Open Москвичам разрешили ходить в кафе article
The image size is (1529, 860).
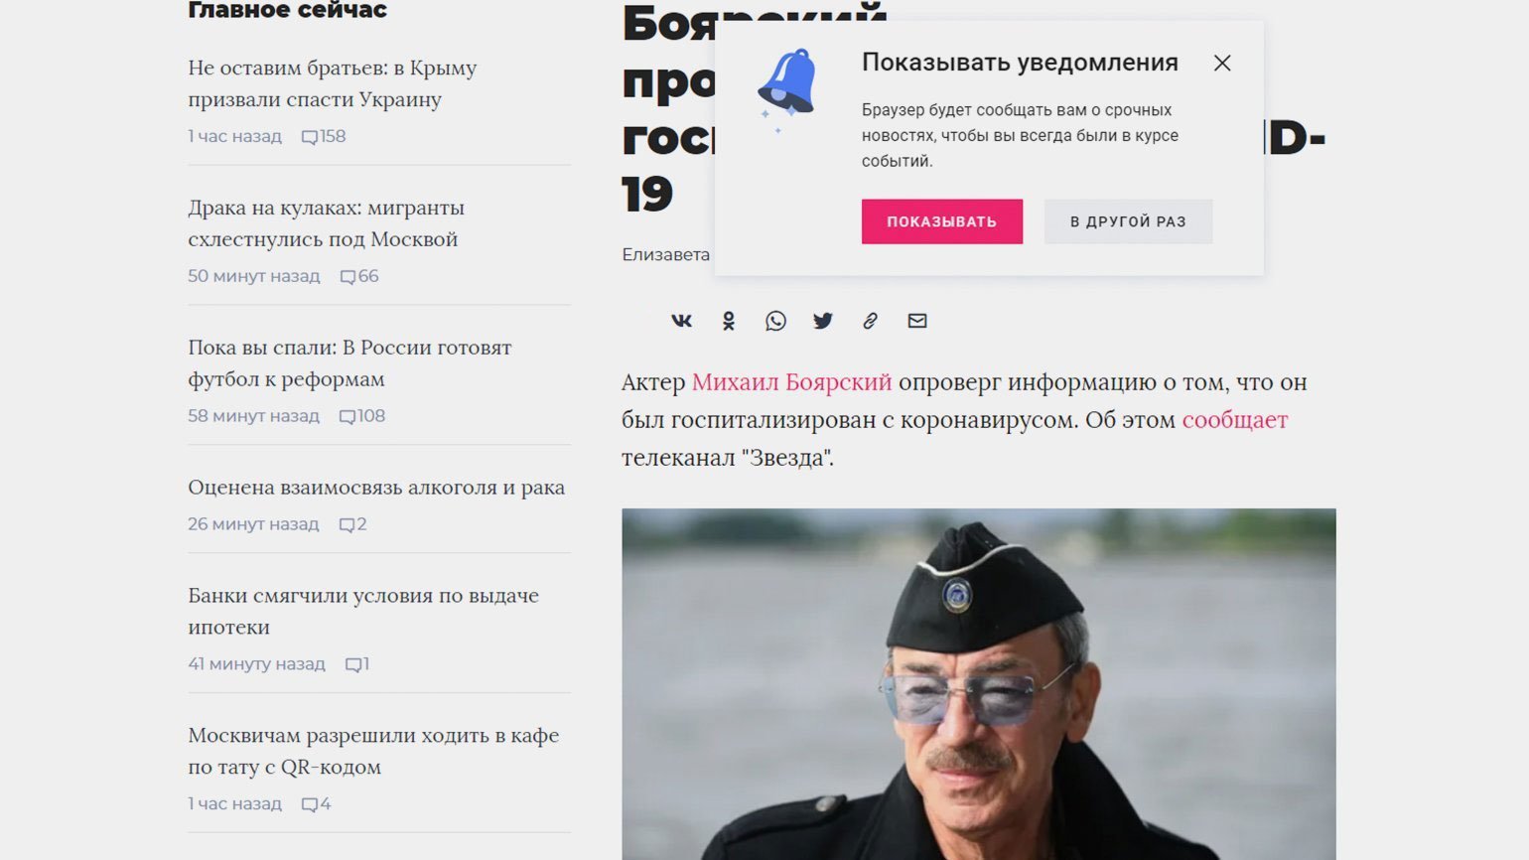[x=373, y=752]
